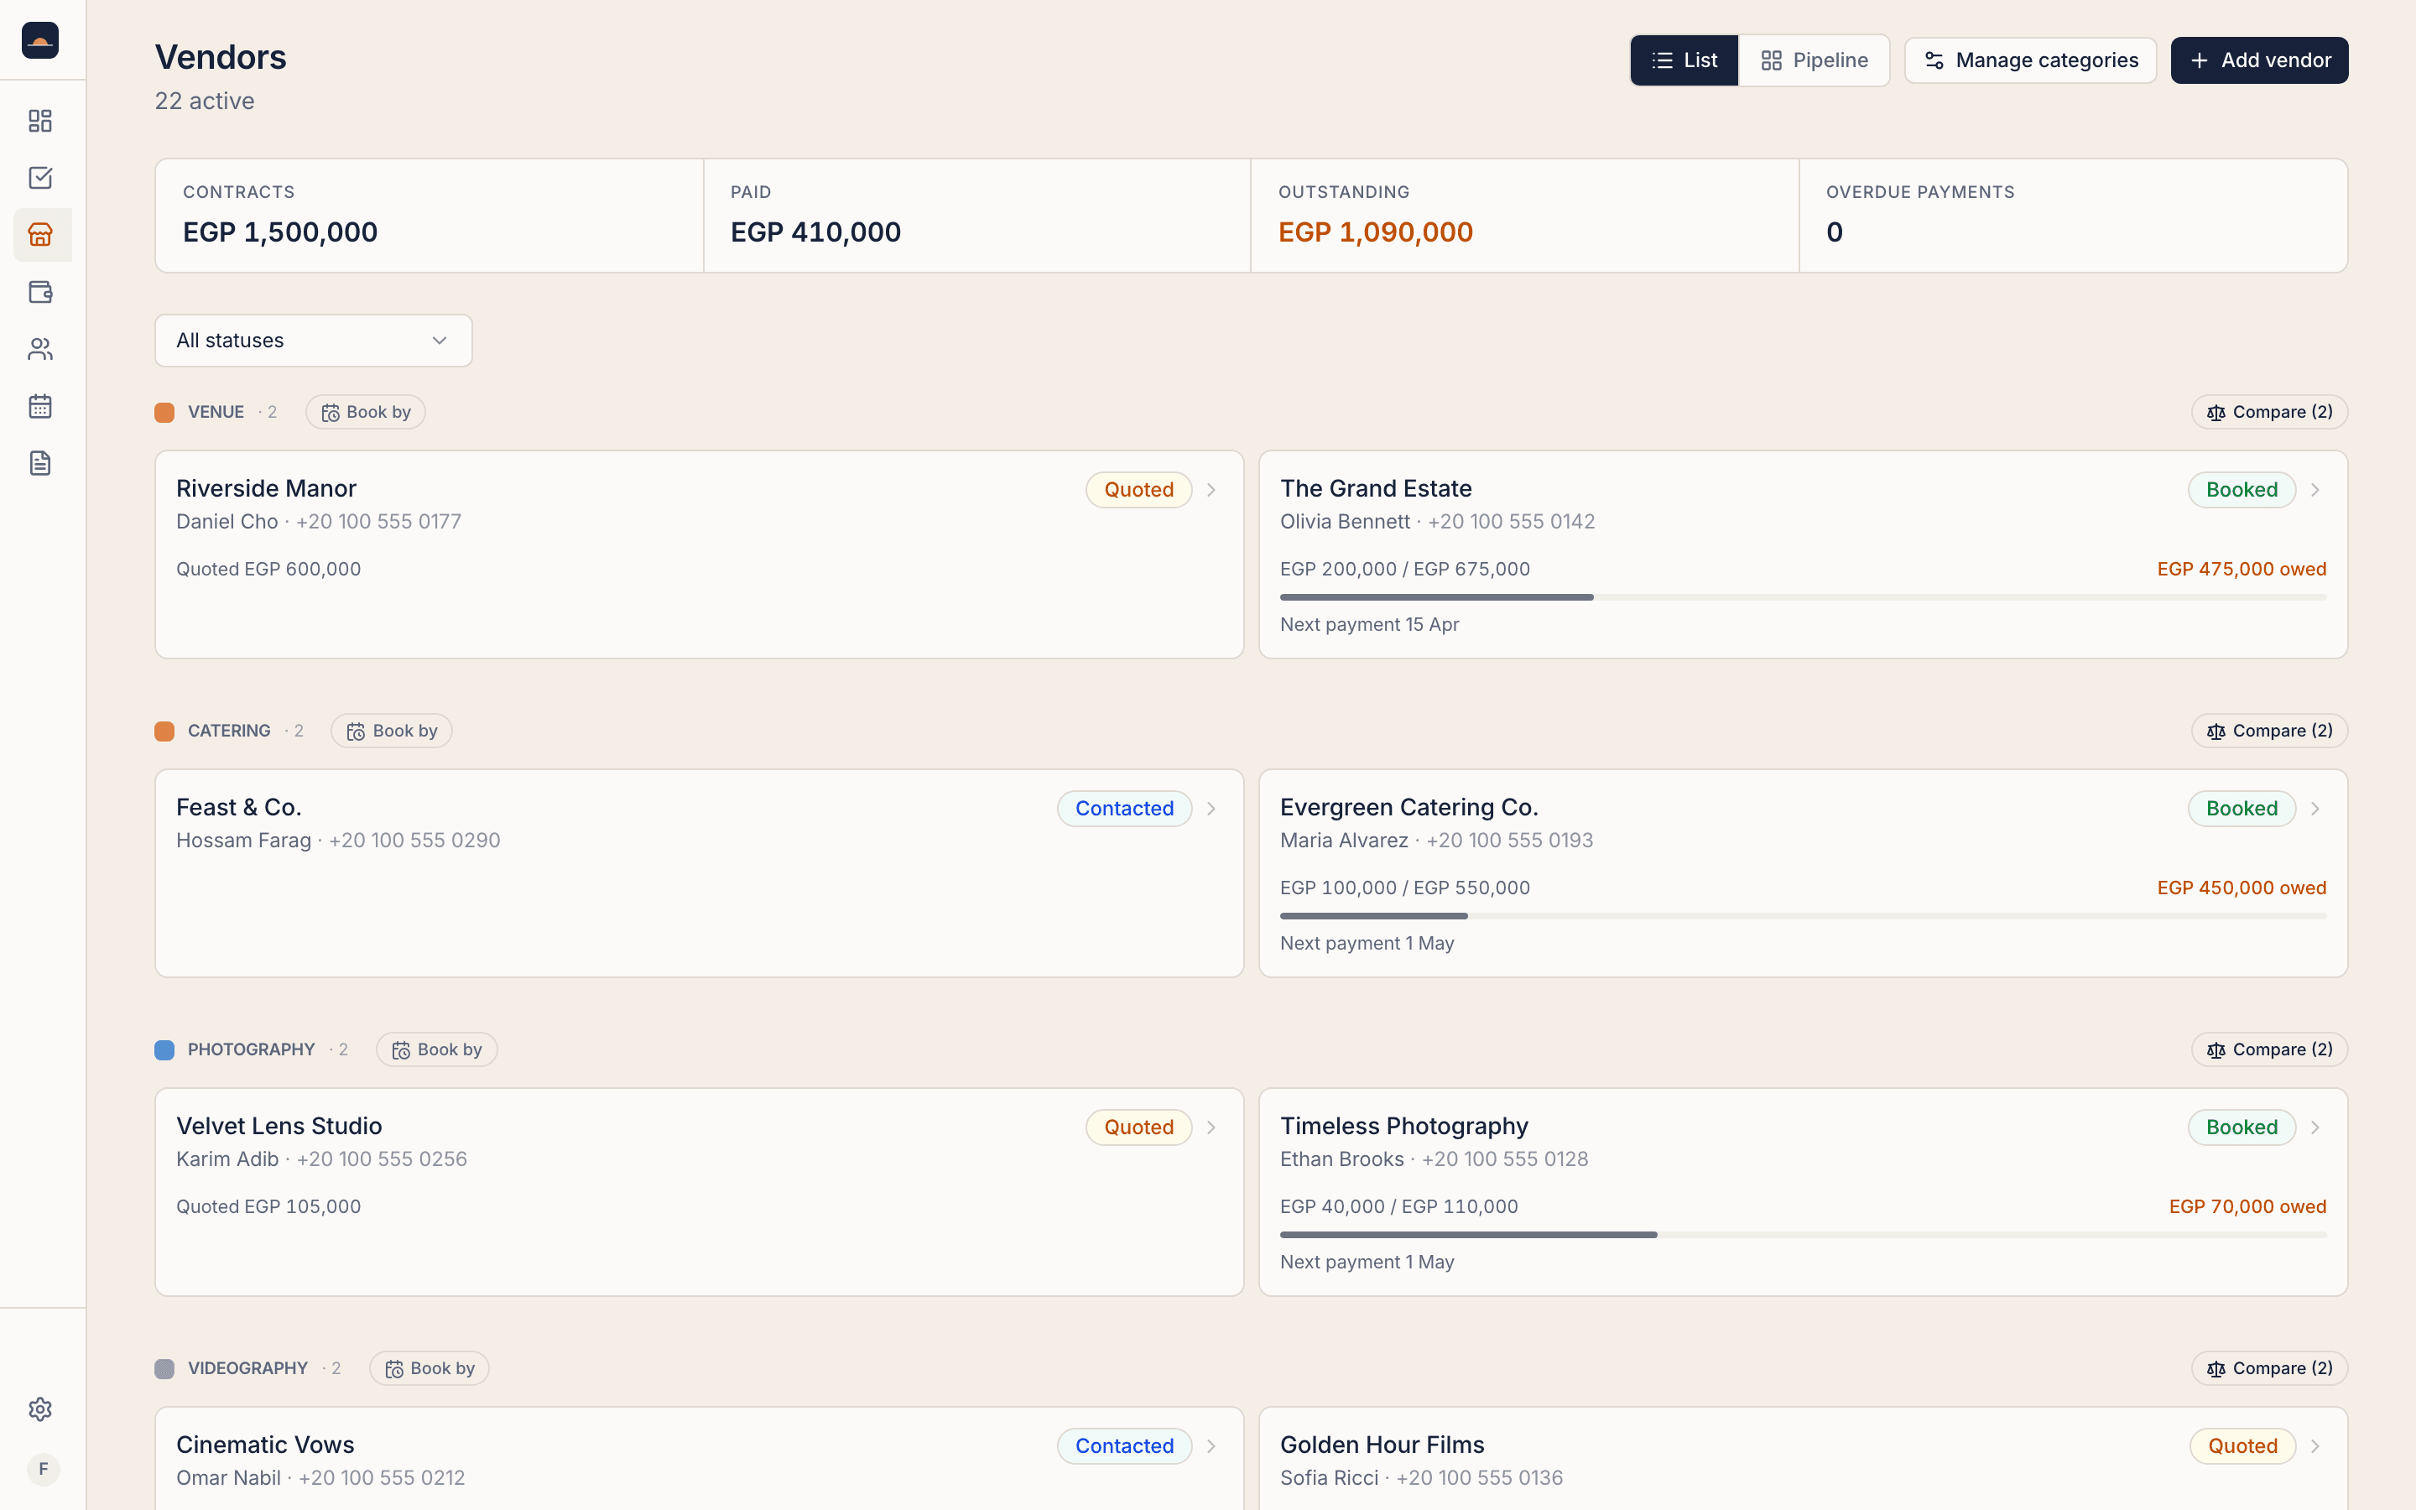Click the Contacted status on Cinematic Vows
2416x1510 pixels.
point(1124,1445)
